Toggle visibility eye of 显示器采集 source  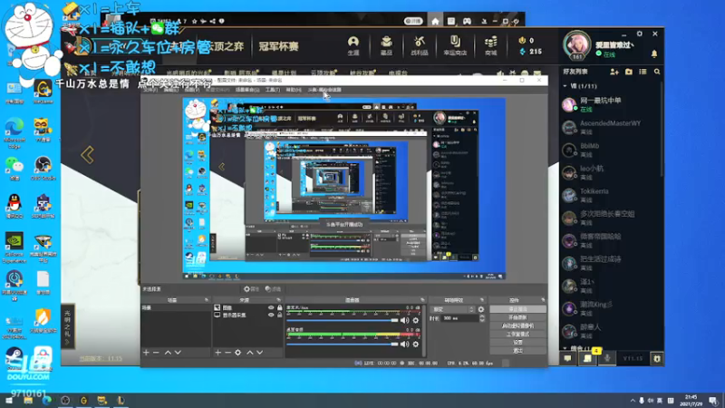click(271, 315)
